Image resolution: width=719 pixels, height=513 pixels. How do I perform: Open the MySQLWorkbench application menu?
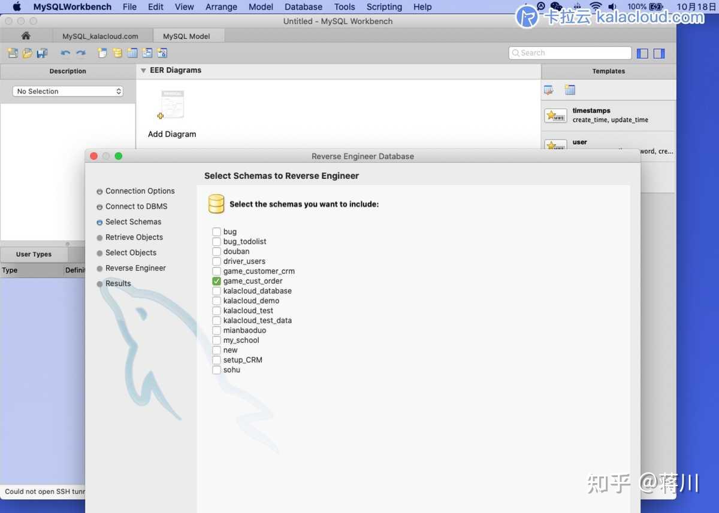pos(72,7)
